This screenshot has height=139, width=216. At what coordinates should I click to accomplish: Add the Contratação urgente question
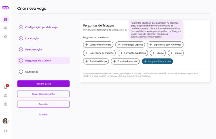(130, 45)
